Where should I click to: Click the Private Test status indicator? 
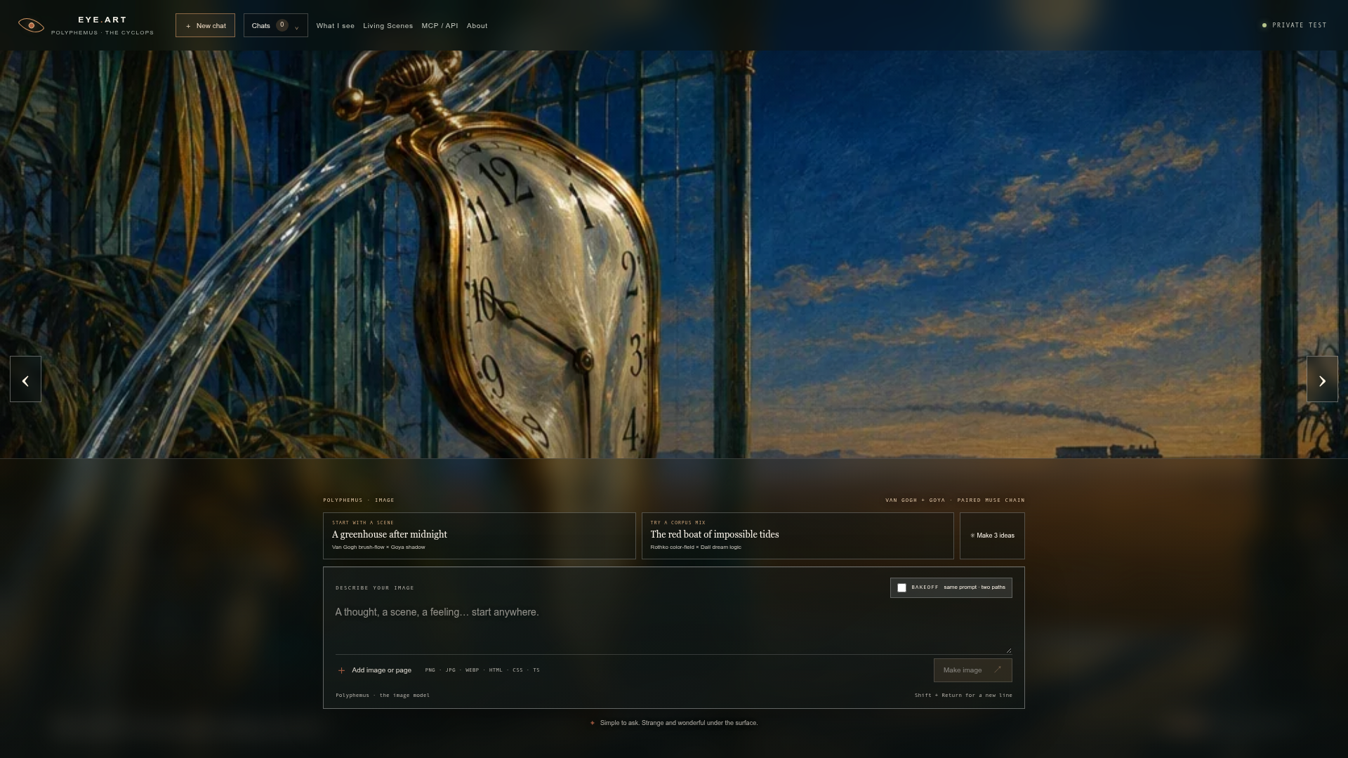coord(1294,25)
